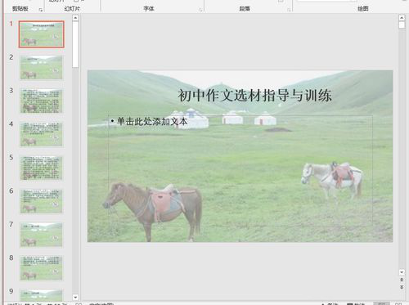Select slide 5 thumbnail
Image resolution: width=409 pixels, height=305 pixels.
pyautogui.click(x=42, y=168)
